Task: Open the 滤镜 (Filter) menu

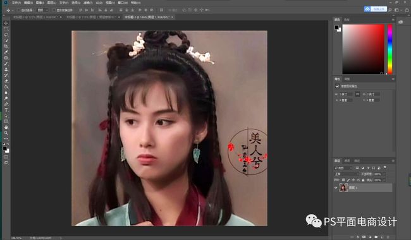Action: coord(88,3)
